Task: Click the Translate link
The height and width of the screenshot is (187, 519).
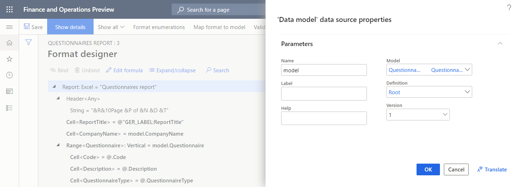Action: 492,169
